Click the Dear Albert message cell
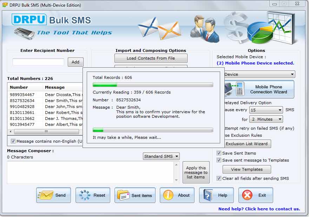 pos(64,124)
